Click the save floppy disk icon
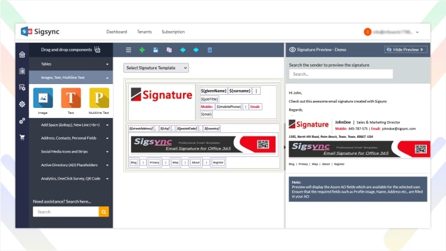 click(x=156, y=50)
